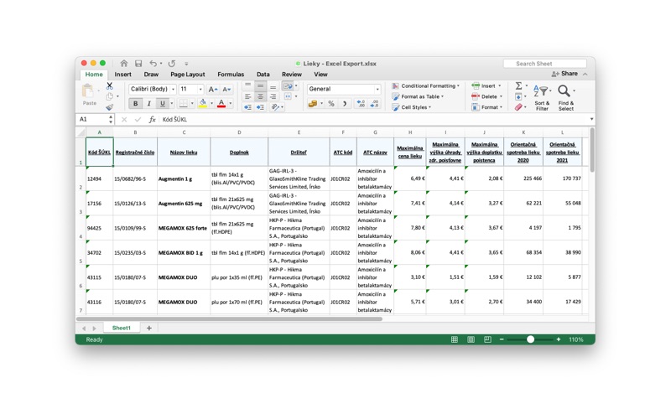
Task: Open the Page Layout ribbon tab
Action: (x=187, y=75)
